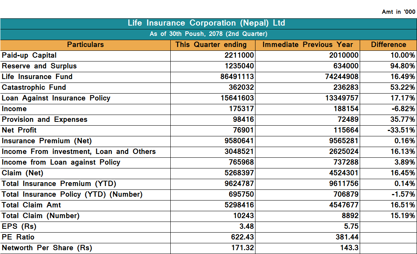417x254 pixels.
Task: Click the Total Claim (Number) difference 15.19%
Action: [402, 216]
